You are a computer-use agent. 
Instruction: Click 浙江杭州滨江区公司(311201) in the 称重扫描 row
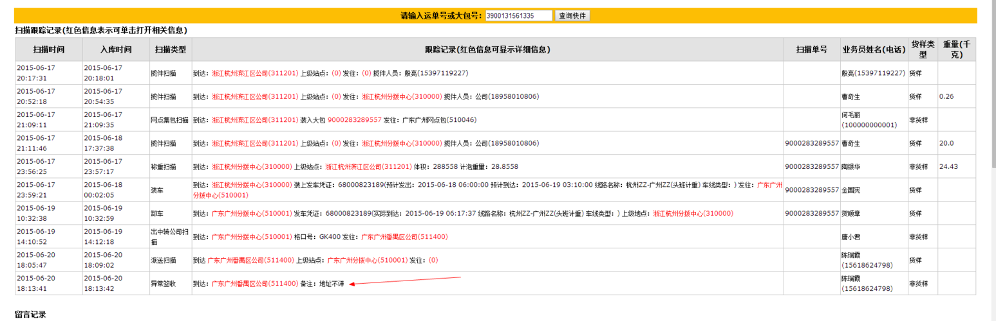point(368,166)
